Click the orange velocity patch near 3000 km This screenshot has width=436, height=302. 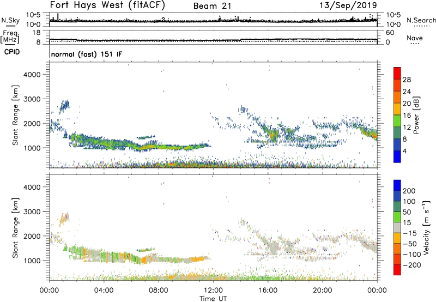point(64,218)
